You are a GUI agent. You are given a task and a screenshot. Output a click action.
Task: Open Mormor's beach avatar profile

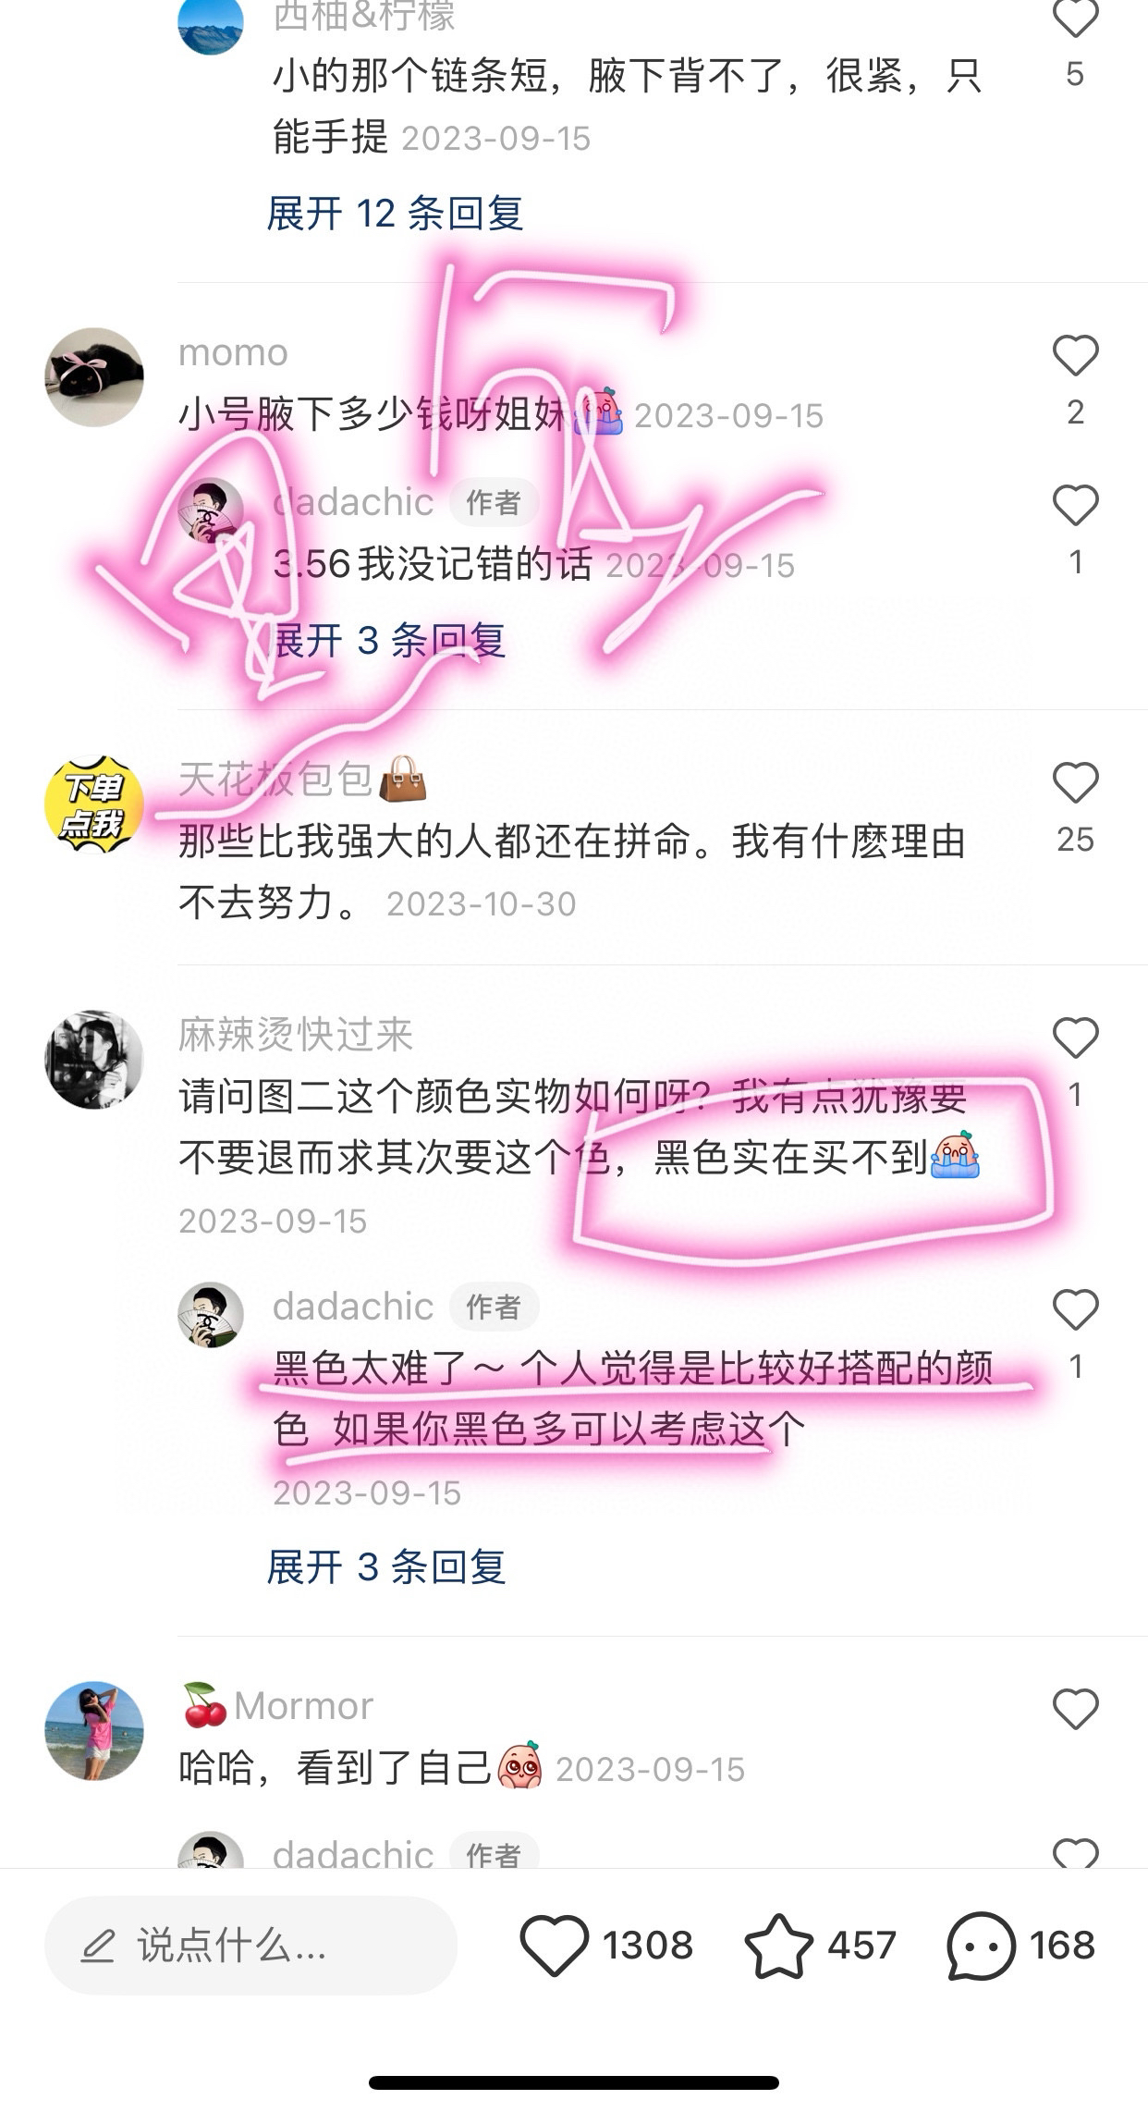click(94, 1731)
